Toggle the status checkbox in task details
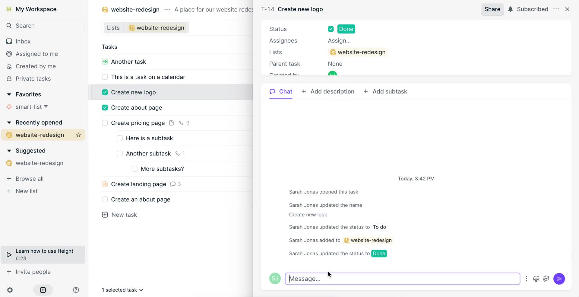Image resolution: width=579 pixels, height=297 pixels. (x=331, y=29)
